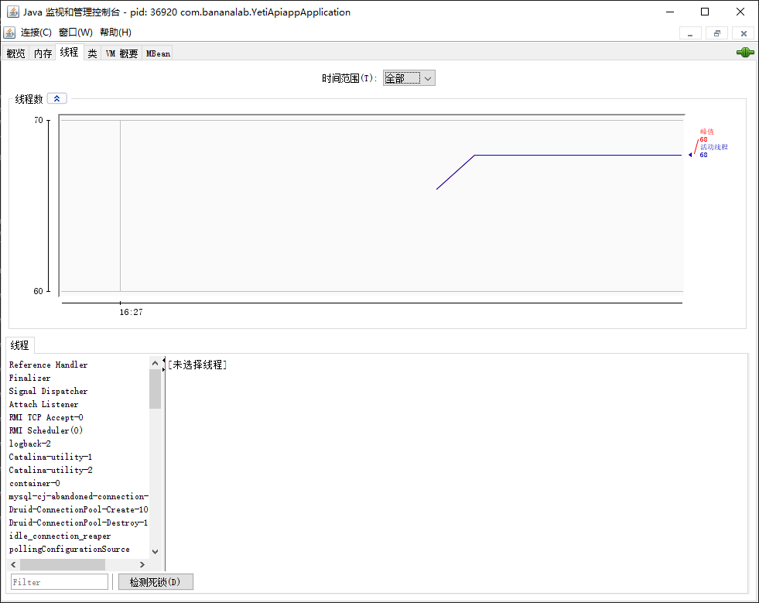
Task: Switch to the 类 tab
Action: click(92, 53)
